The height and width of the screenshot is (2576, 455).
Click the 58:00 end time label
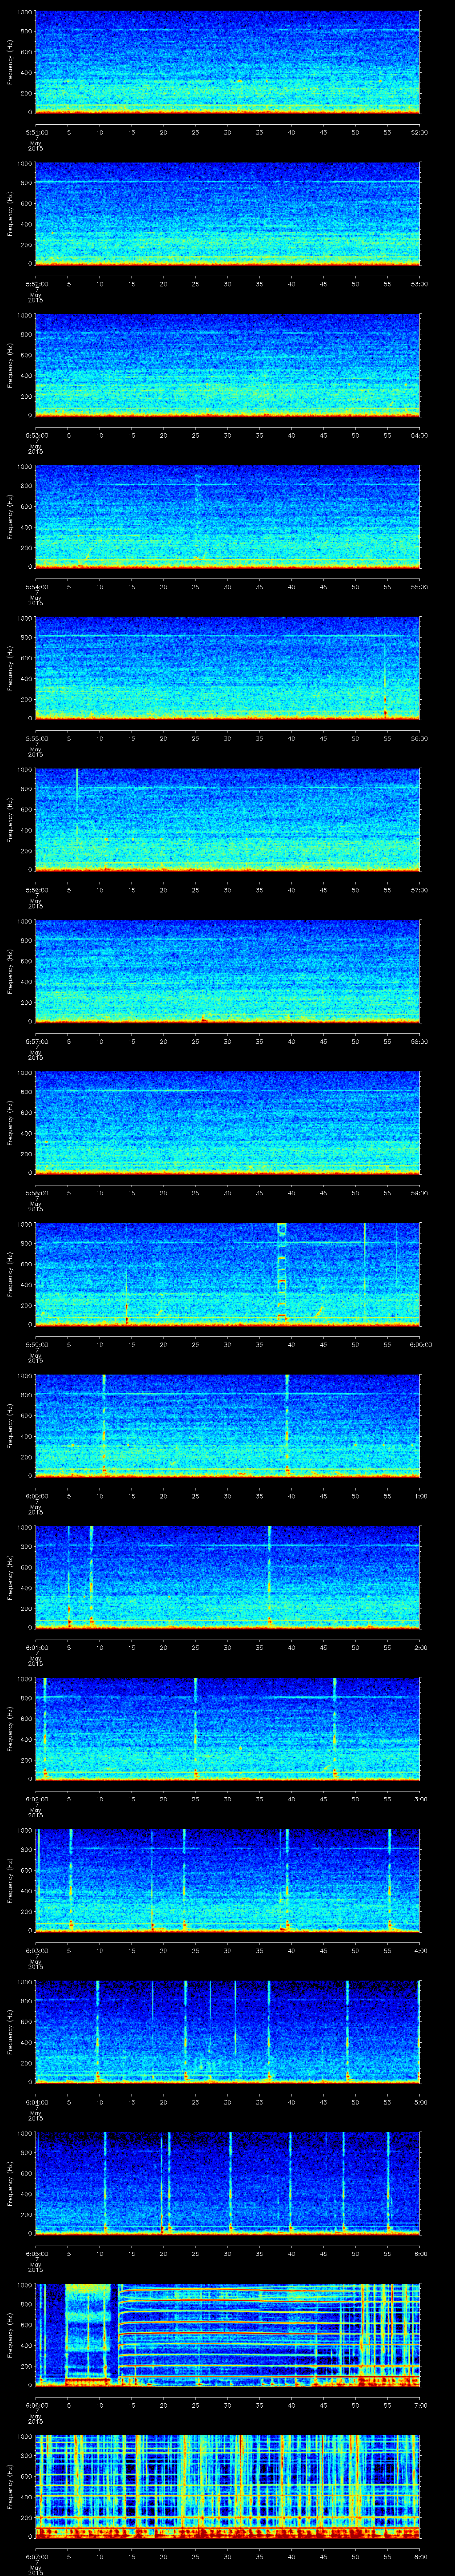(419, 1042)
